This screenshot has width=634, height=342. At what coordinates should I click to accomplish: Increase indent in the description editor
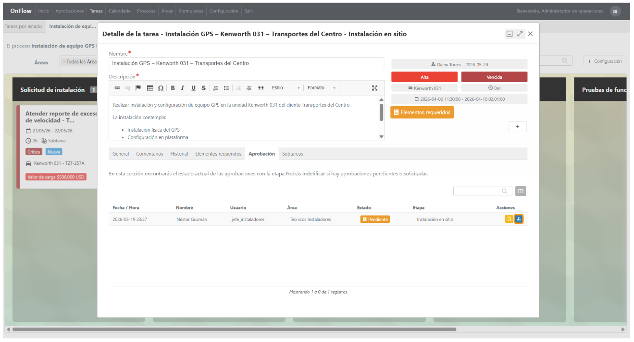pyautogui.click(x=249, y=88)
